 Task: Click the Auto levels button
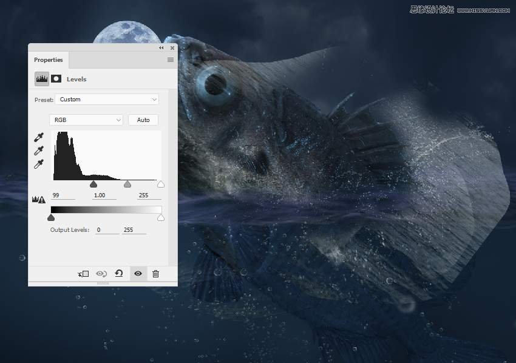(143, 120)
